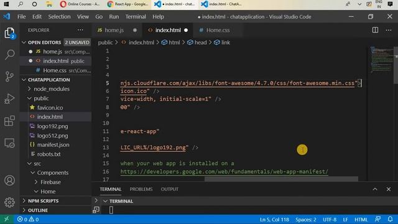The height and width of the screenshot is (224, 398).
Task: Show errors and warnings in status bar
Action: [28, 219]
